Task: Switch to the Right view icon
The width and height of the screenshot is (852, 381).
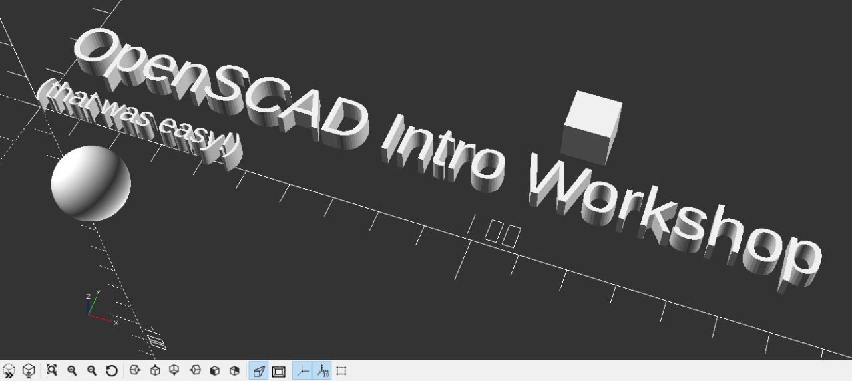Action: (135, 371)
